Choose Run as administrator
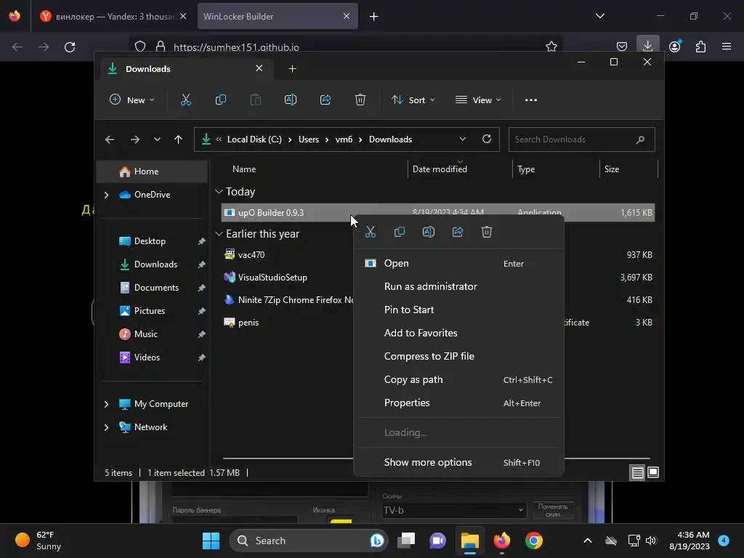 [x=459, y=286]
